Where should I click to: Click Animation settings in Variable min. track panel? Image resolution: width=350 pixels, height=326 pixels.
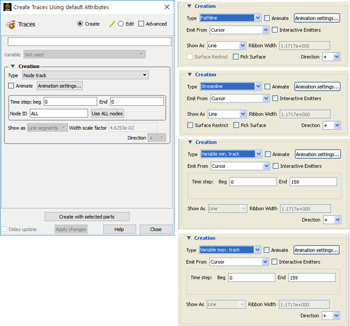click(x=317, y=154)
